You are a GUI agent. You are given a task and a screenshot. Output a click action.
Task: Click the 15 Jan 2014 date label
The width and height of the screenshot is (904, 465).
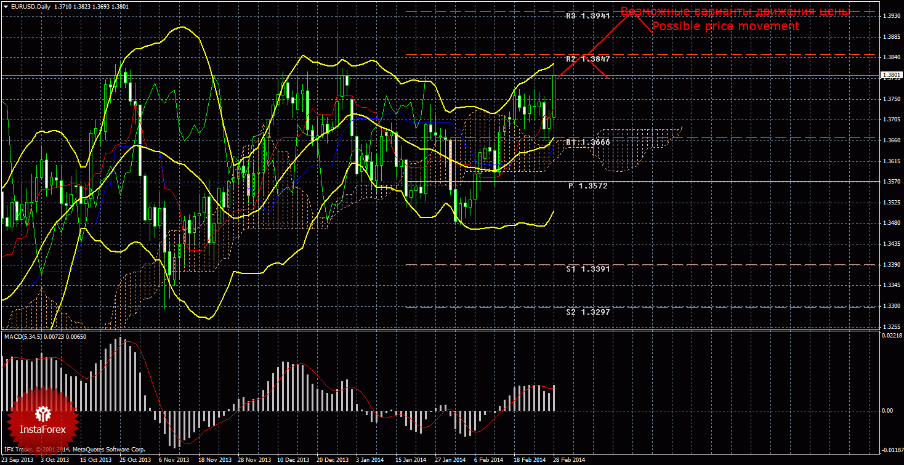pyautogui.click(x=411, y=459)
